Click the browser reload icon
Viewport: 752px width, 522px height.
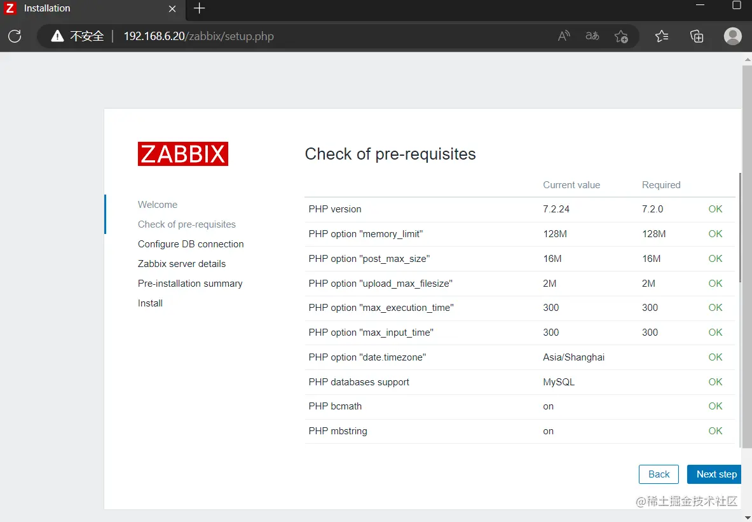pyautogui.click(x=15, y=36)
